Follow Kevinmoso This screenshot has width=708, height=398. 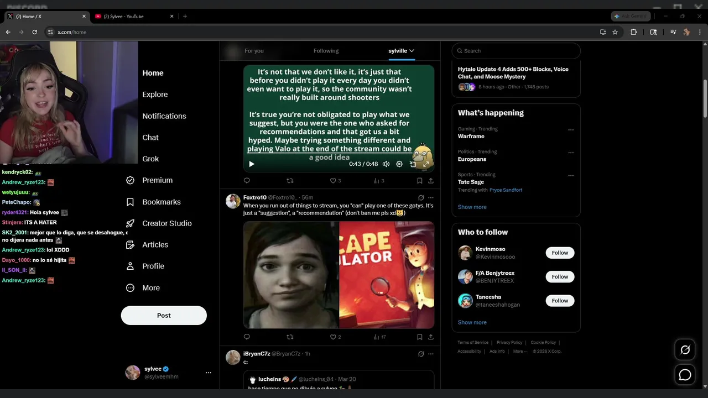560,253
